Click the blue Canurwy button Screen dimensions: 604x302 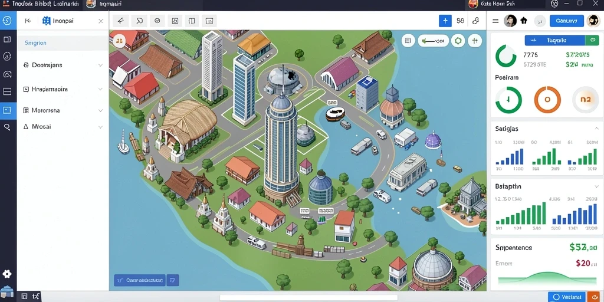pos(567,21)
